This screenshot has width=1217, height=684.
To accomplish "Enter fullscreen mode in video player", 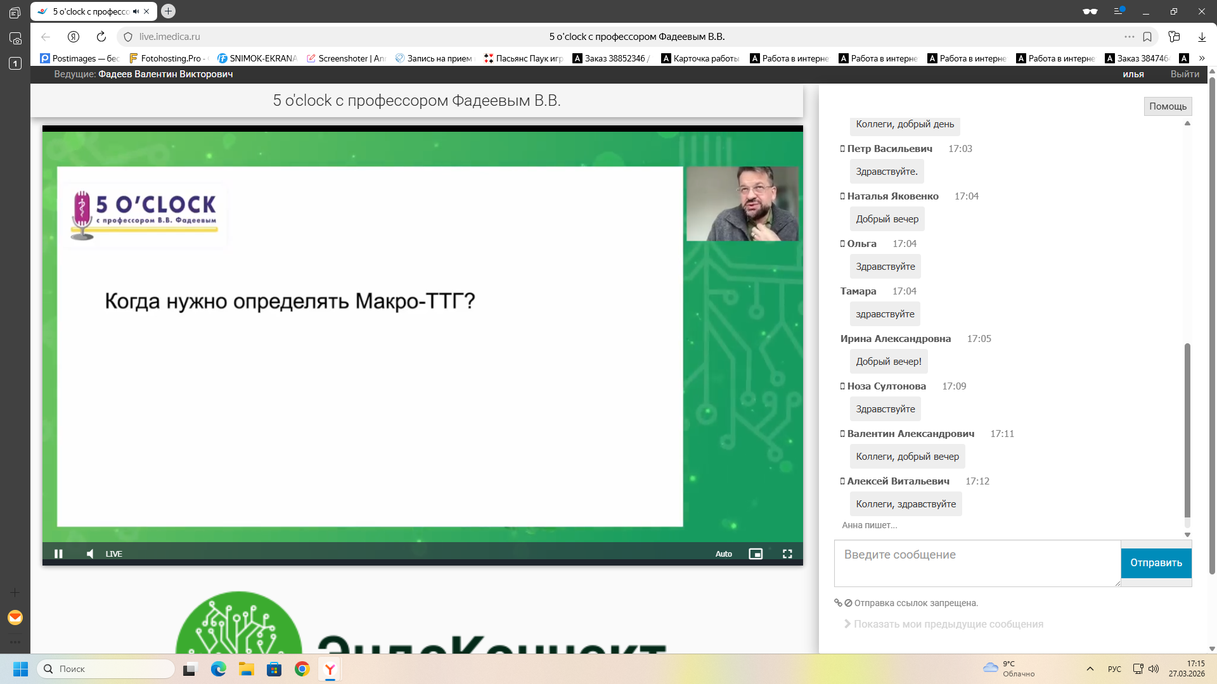I will [x=787, y=554].
